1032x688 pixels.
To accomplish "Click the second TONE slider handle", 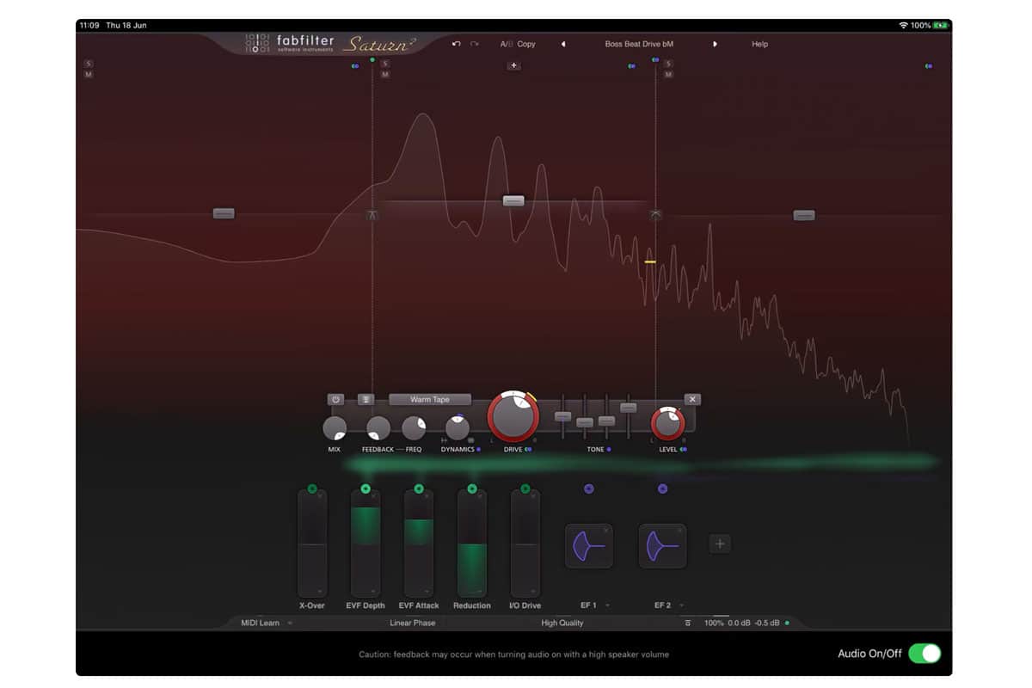I will point(585,422).
